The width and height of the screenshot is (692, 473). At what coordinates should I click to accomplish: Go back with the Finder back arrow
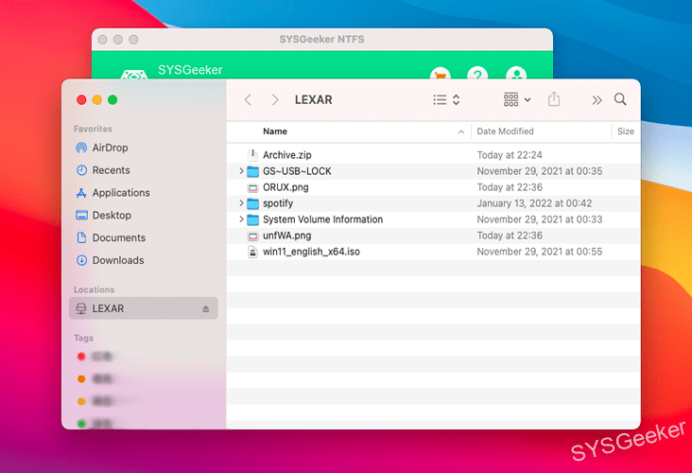[248, 100]
